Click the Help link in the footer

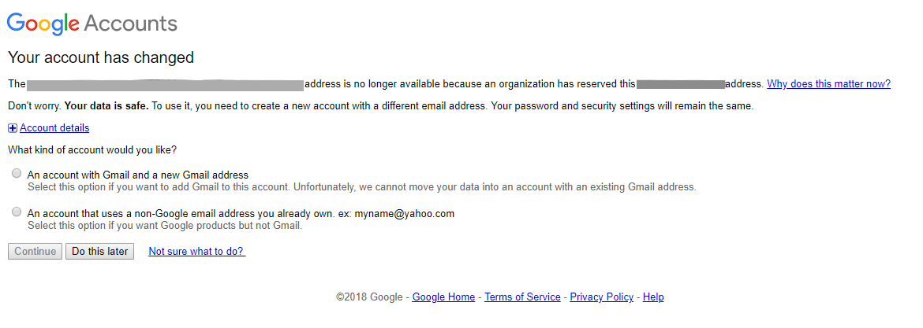click(x=653, y=297)
